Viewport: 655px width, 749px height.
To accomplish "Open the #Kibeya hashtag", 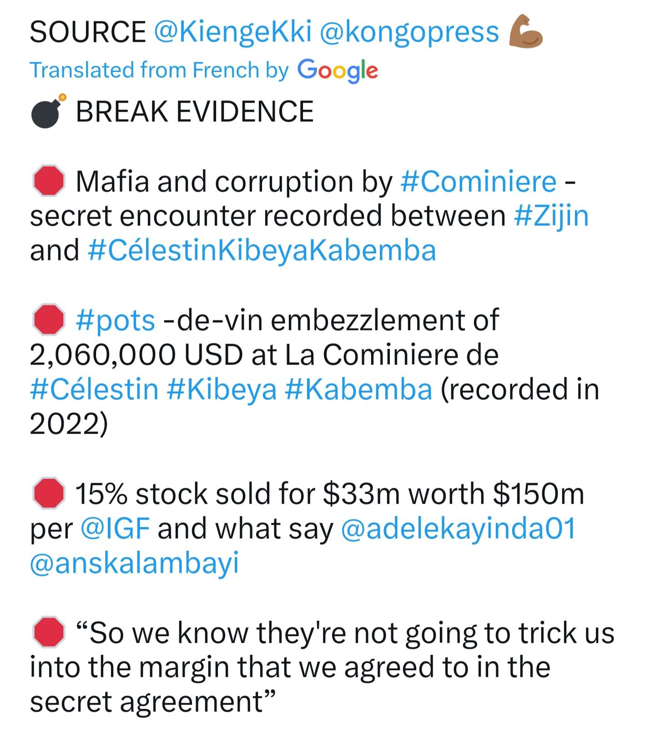I will pyautogui.click(x=222, y=389).
